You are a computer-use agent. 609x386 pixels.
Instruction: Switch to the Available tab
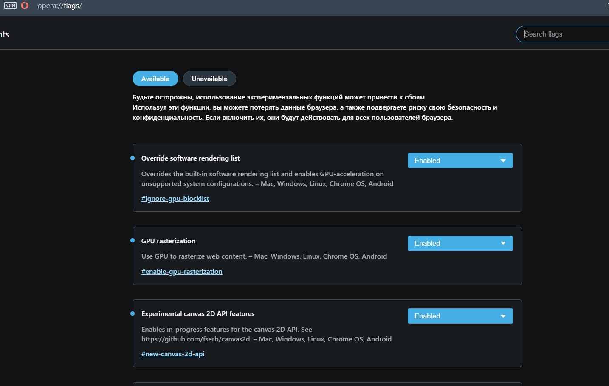coord(155,79)
